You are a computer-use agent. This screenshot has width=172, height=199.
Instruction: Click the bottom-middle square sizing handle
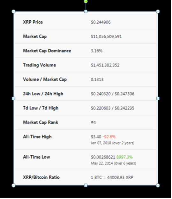[x=86, y=185]
